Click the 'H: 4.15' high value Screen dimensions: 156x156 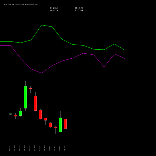coord(79,8)
